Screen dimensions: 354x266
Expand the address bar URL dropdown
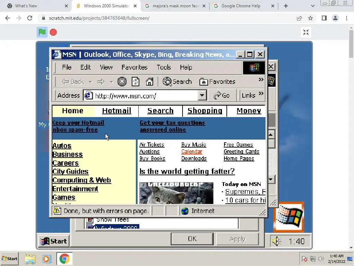click(202, 96)
